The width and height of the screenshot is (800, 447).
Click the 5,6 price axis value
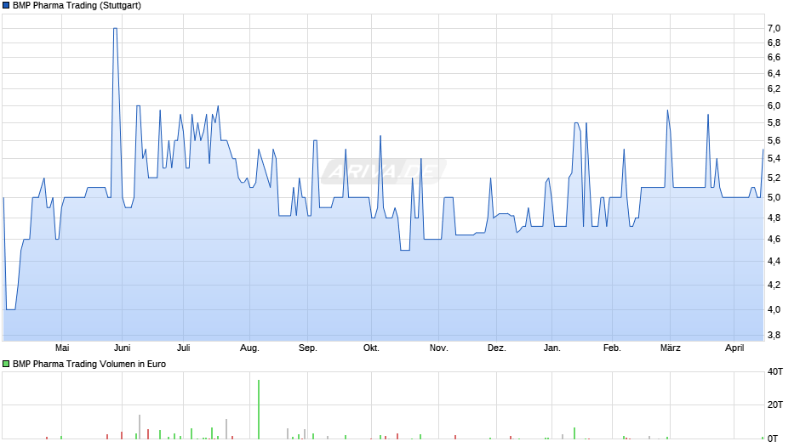[774, 141]
